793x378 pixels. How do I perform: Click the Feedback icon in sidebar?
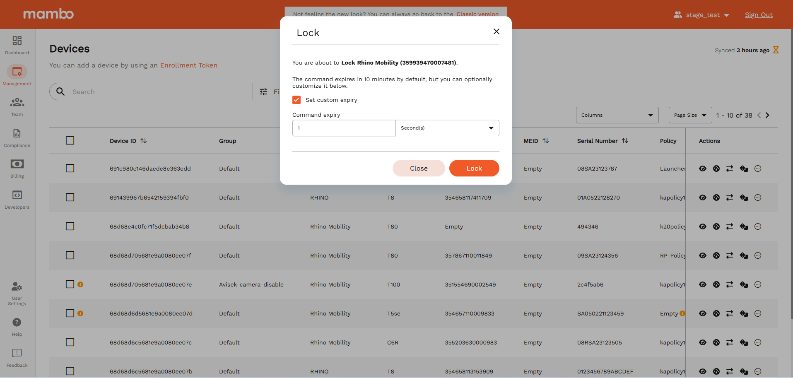17,354
